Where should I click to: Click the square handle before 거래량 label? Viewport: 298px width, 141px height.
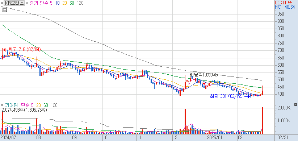pos(2,105)
